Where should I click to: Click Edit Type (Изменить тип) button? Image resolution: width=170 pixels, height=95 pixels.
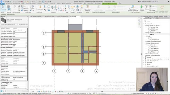pos(23,25)
